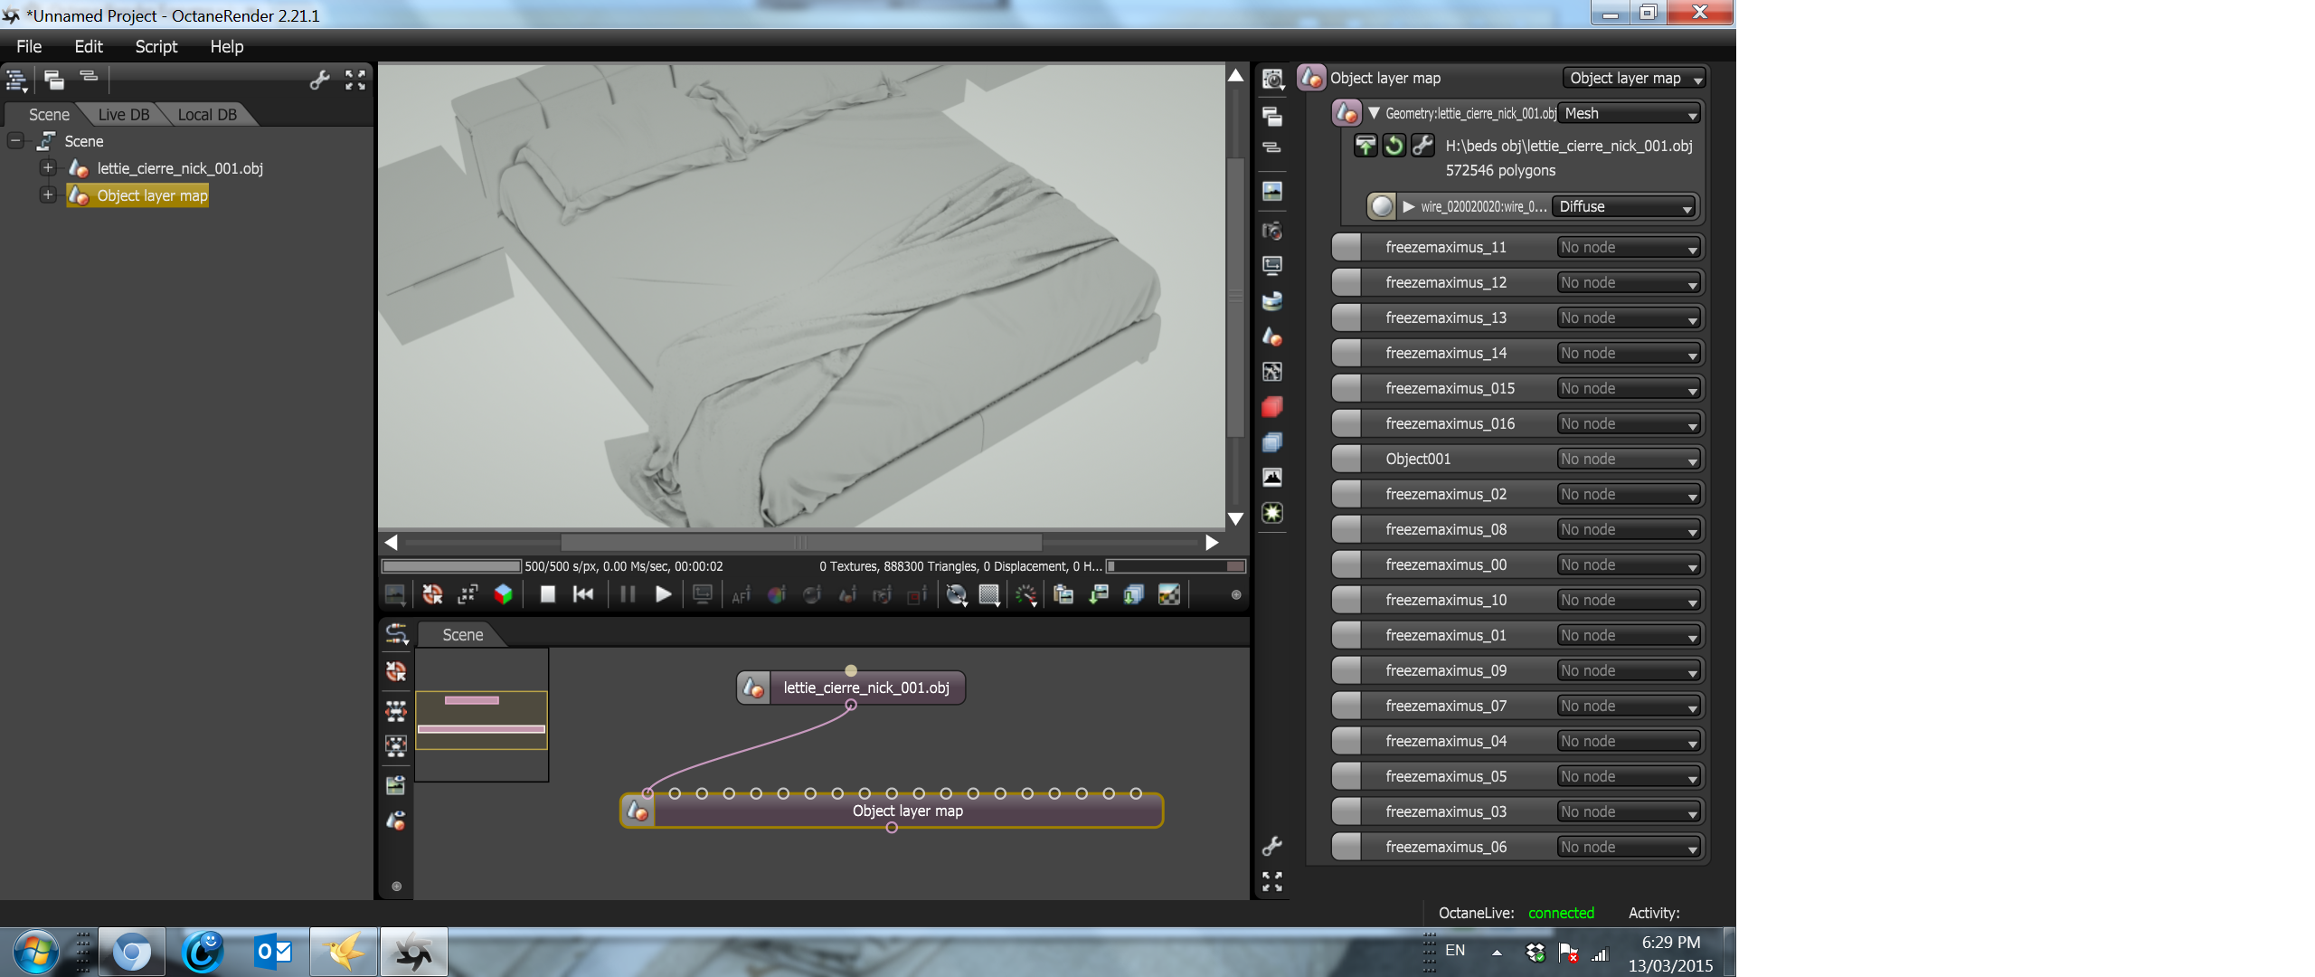This screenshot has height=977, width=2315.
Task: Click the stop render button
Action: (547, 594)
